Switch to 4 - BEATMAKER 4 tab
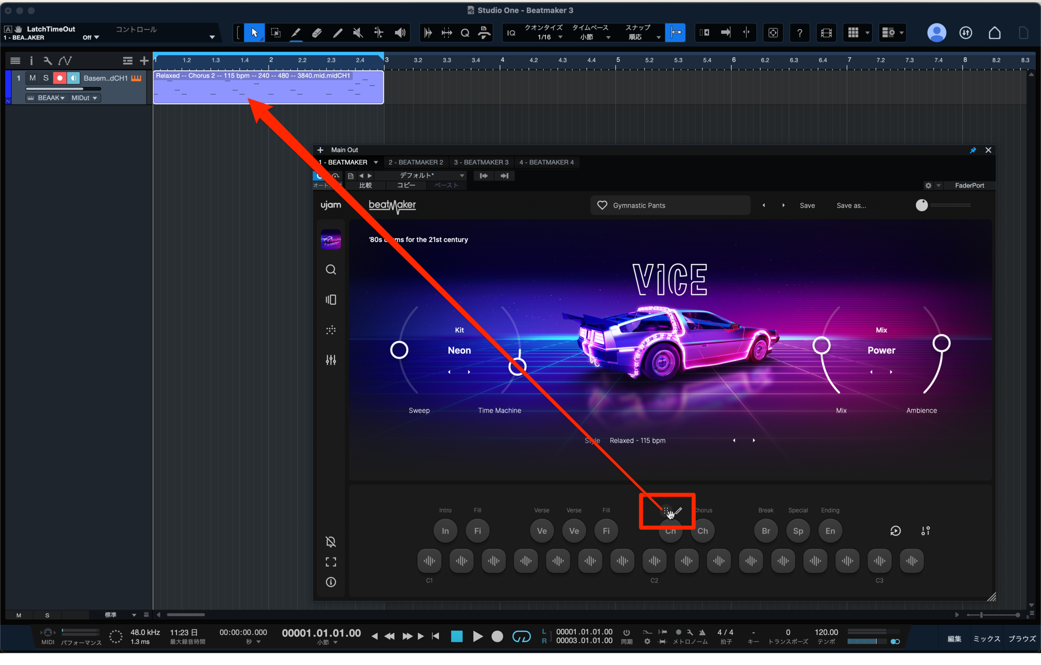 (547, 163)
